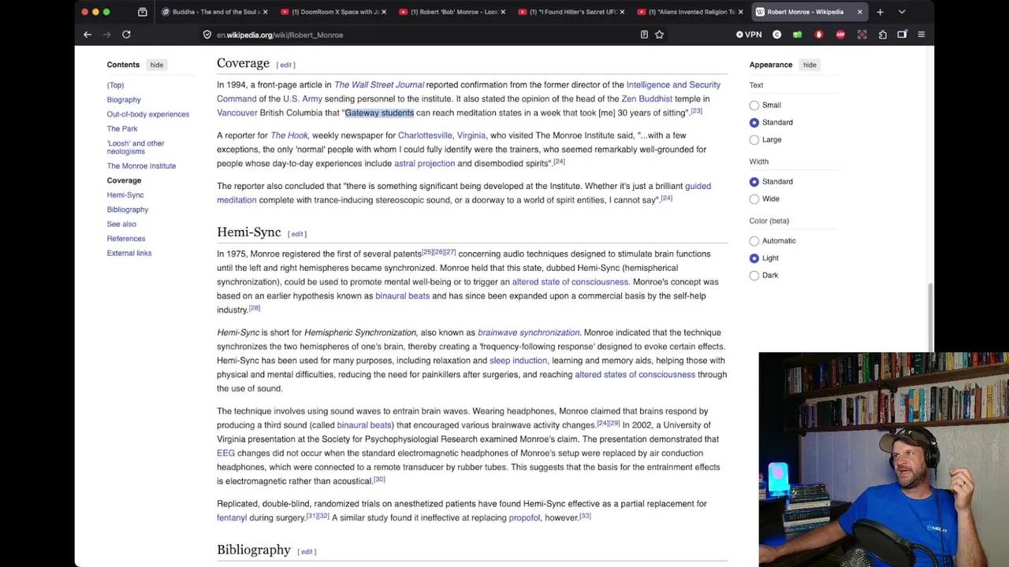Open the fentanyl link
This screenshot has width=1009, height=567.
(x=232, y=518)
